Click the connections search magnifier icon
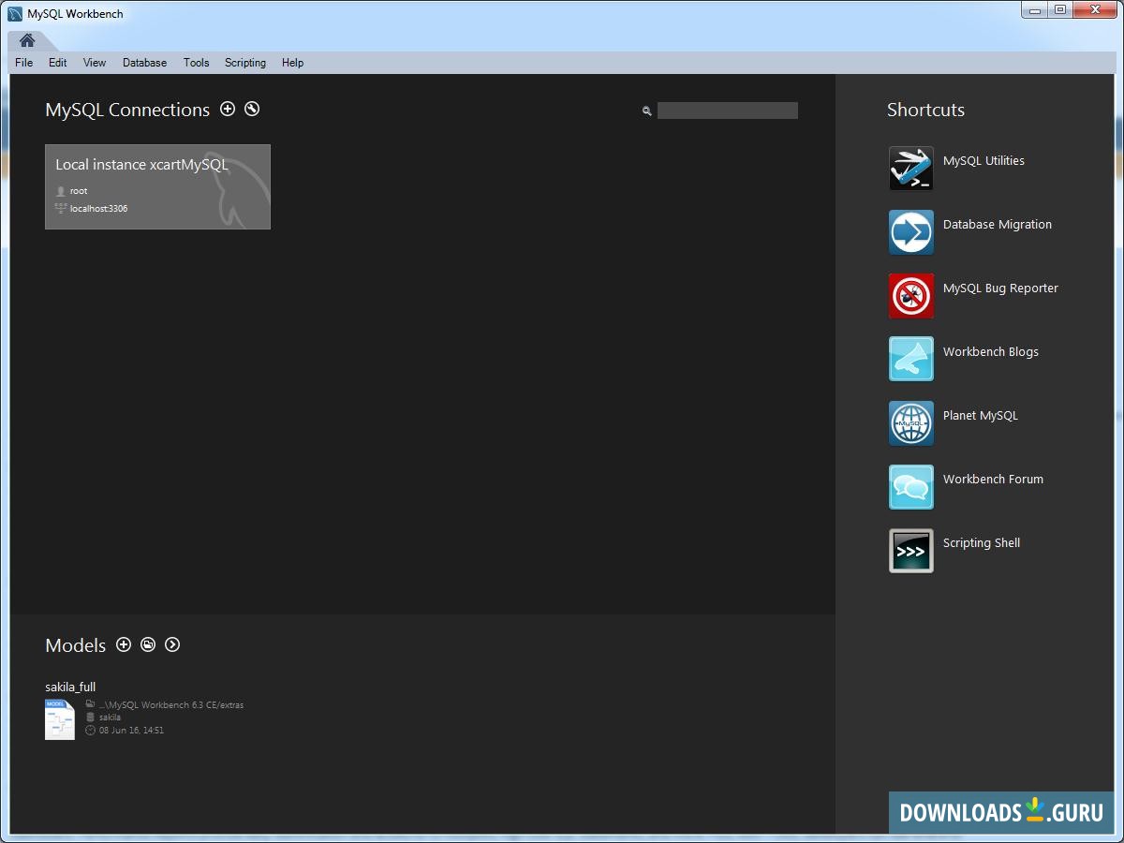1124x843 pixels. coord(646,111)
